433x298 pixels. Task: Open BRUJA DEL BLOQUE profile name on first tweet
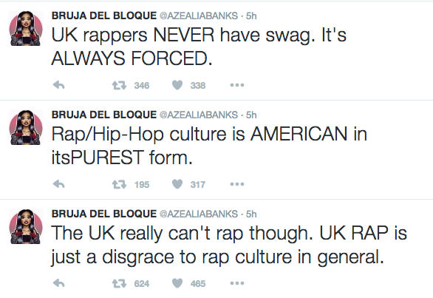104,16
